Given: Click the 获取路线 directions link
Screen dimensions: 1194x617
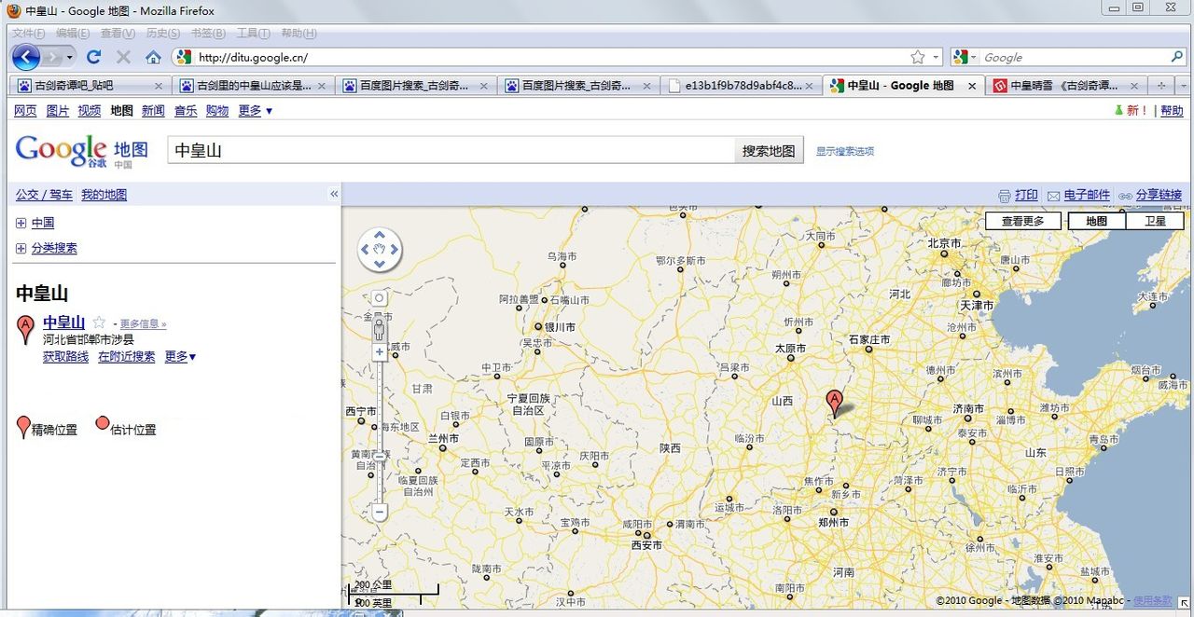Looking at the screenshot, I should coord(65,357).
